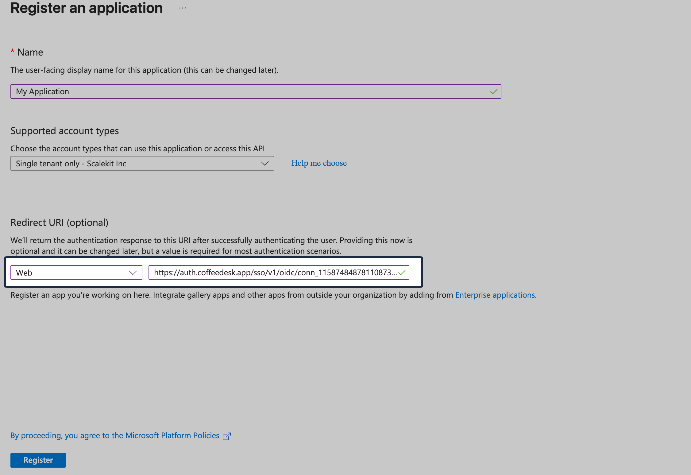The image size is (691, 475).
Task: Open the Enterprise applications link
Action: coord(495,295)
